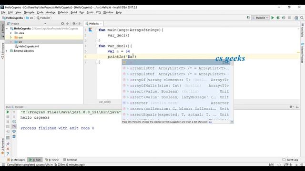The image size is (305, 171).
Task: Click the up-the-stack-trace arrow in Run panel
Action: (x=14, y=112)
